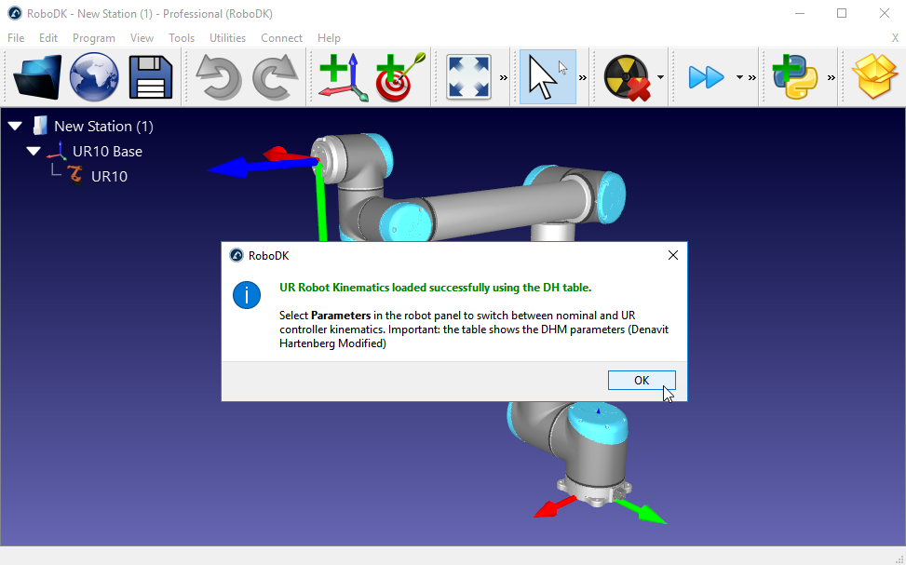
Task: Collapse the UR10 Base tree node
Action: tap(34, 151)
